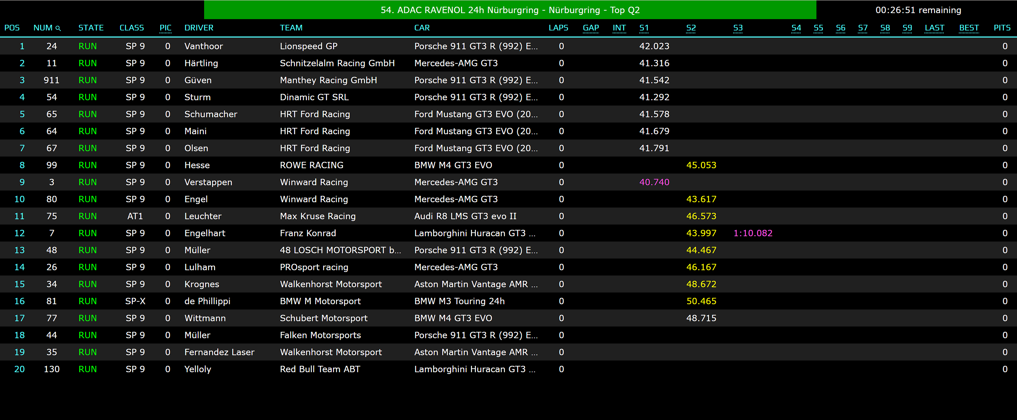Screen dimensions: 1017x420
Task: Click the BEST lap column header
Action: (969, 28)
